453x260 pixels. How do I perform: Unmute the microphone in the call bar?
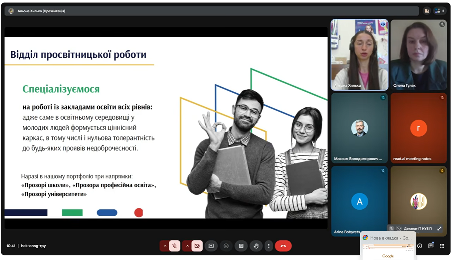pos(174,246)
